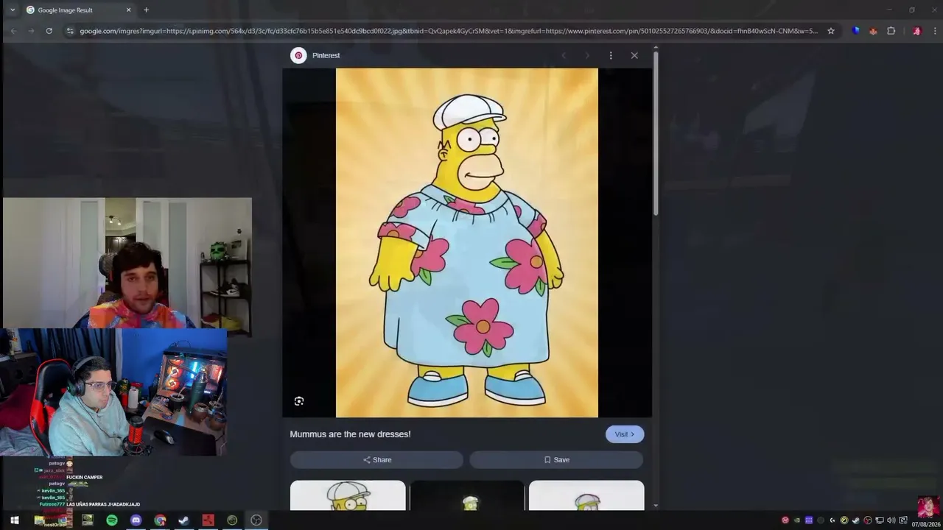Show previous image in the preview panel
943x530 pixels.
(564, 55)
